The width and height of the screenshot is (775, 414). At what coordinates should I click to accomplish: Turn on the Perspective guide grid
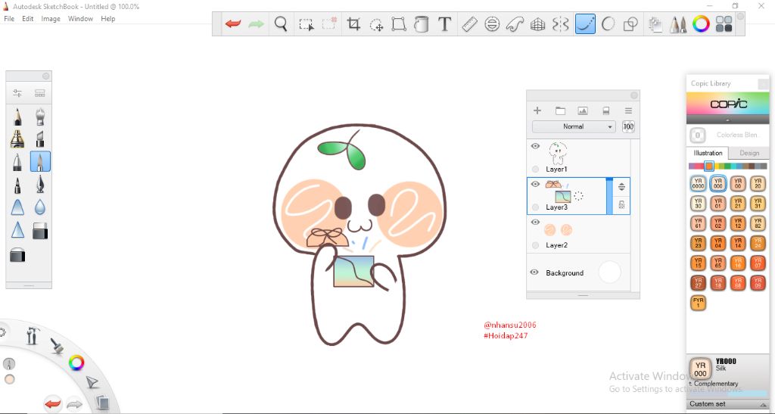pyautogui.click(x=538, y=24)
